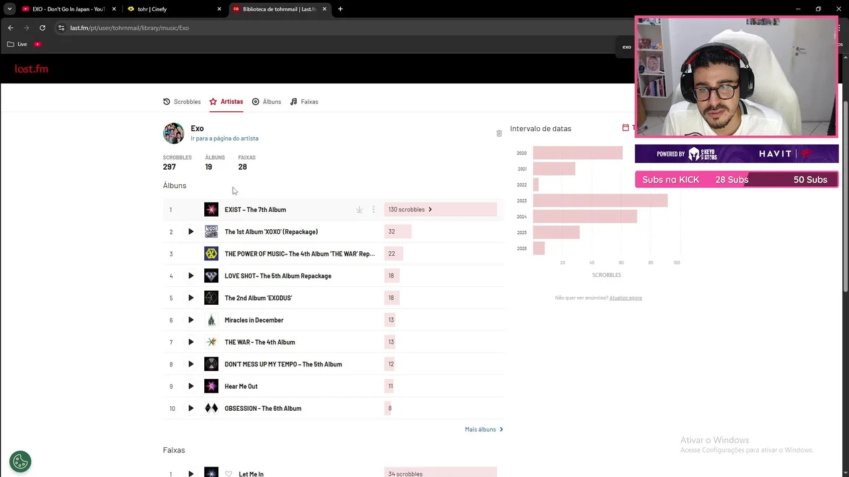Open the Scrobbles tab
The image size is (849, 477).
182,101
